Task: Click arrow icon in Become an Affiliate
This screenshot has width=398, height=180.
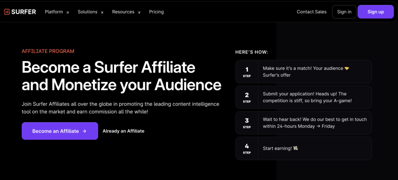Action: 84,131
